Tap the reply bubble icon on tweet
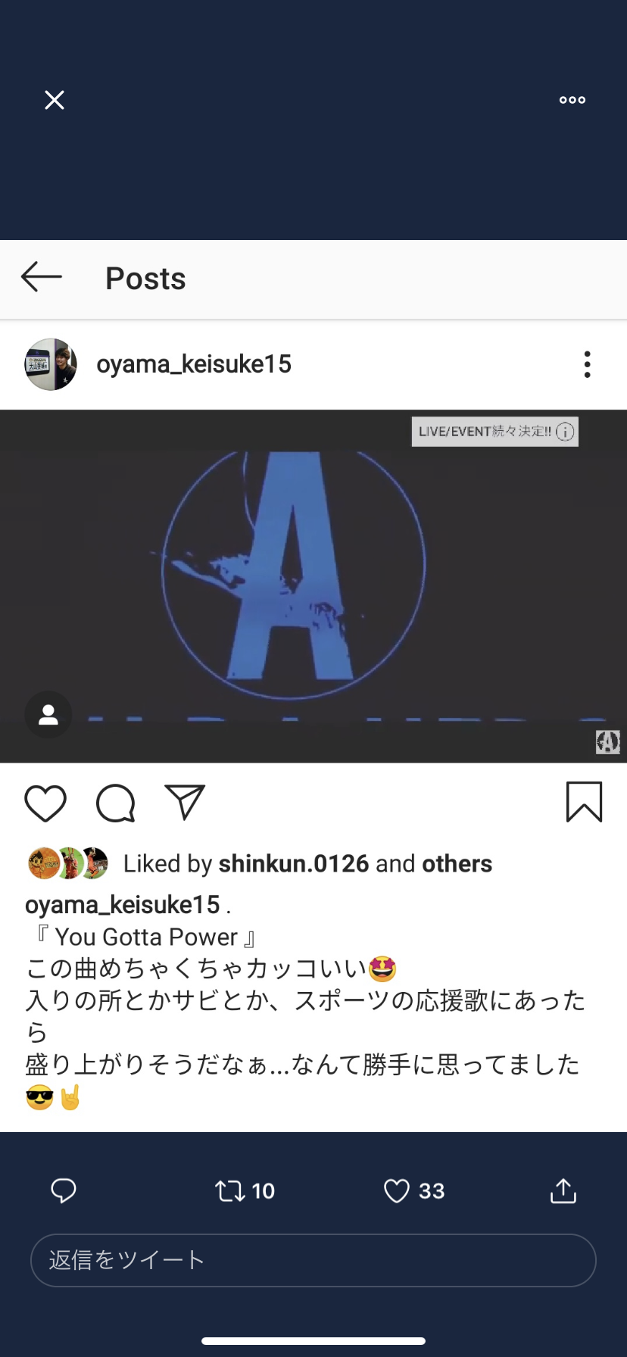 pyautogui.click(x=64, y=1191)
